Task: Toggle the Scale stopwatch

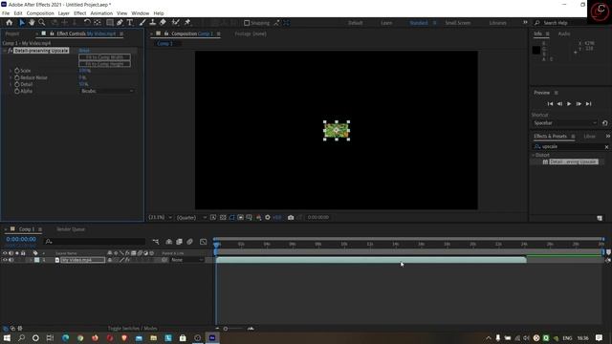Action: point(17,71)
